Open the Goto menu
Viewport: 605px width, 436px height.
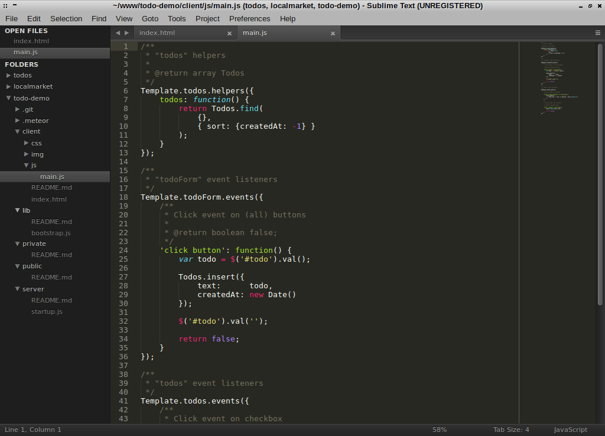point(150,18)
